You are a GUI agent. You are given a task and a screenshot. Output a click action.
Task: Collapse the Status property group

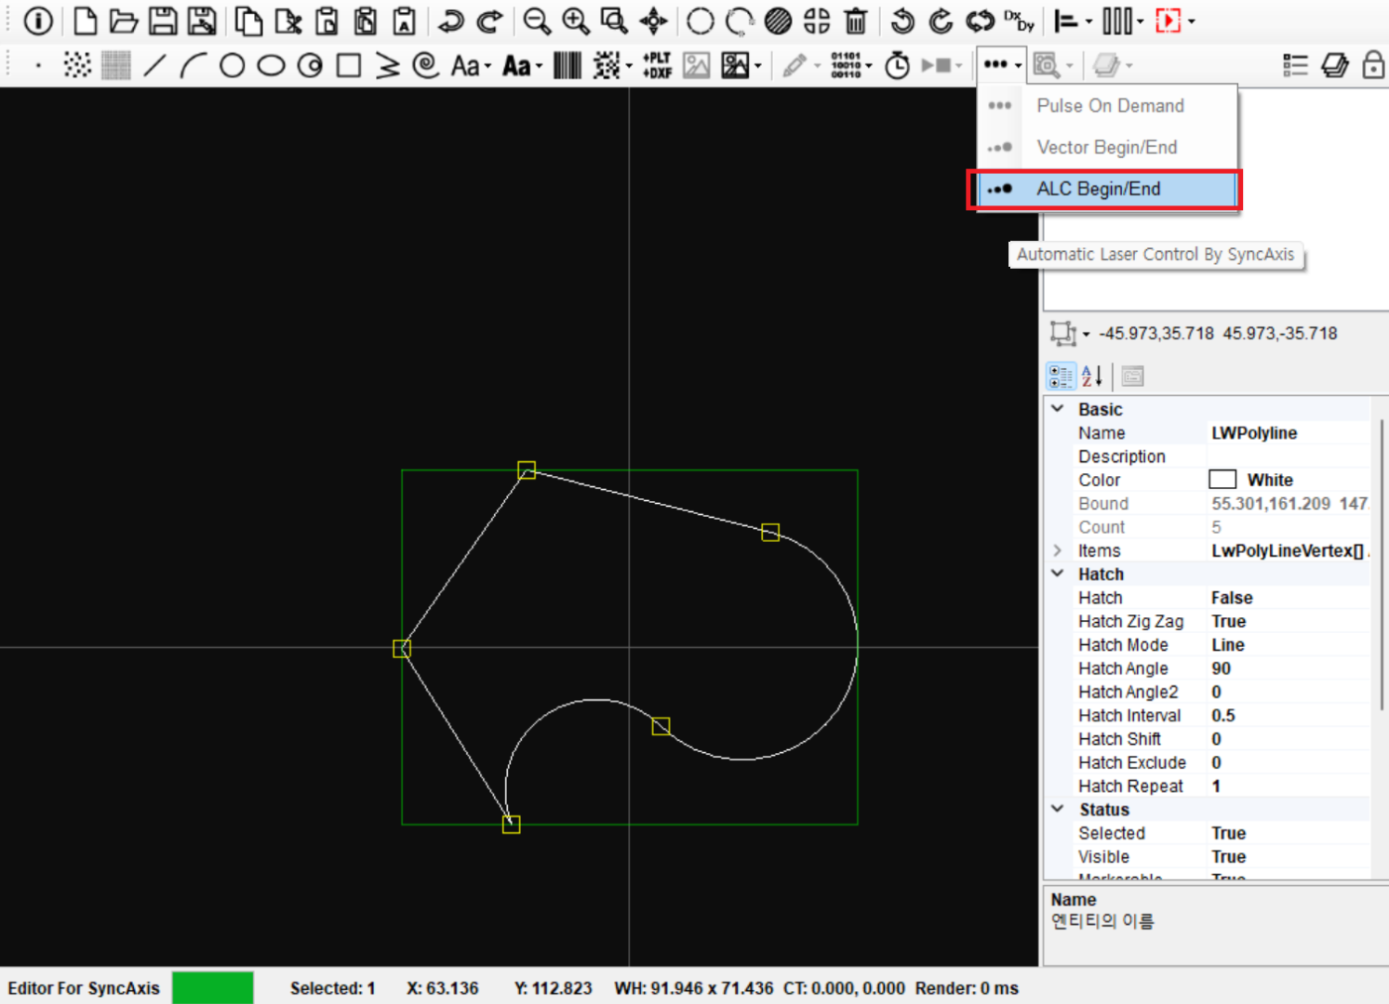[x=1057, y=809]
